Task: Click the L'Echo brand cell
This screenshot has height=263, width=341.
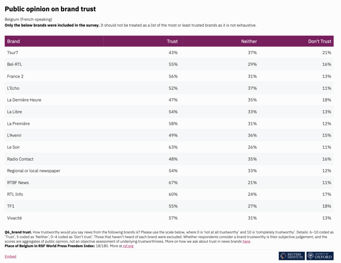Action: coord(13,88)
